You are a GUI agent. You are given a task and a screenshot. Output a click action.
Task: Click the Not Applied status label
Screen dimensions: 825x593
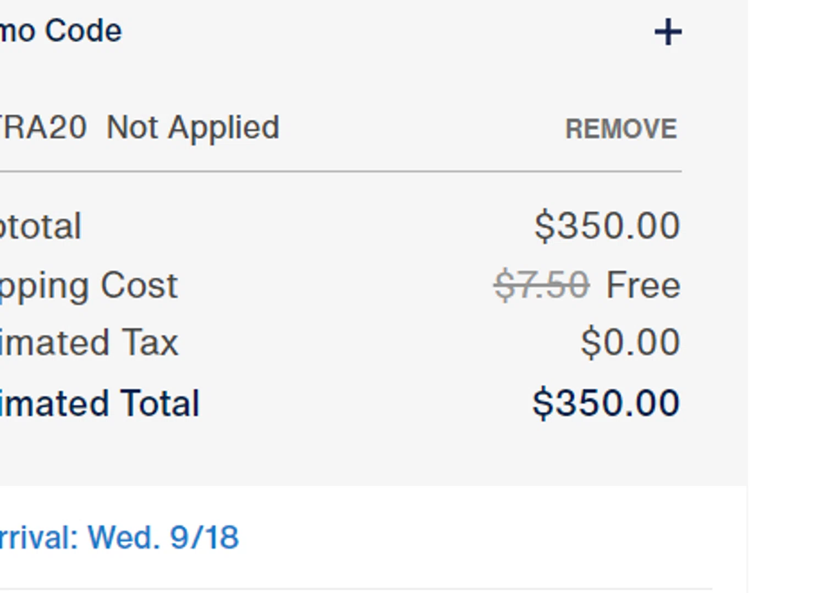pos(193,128)
